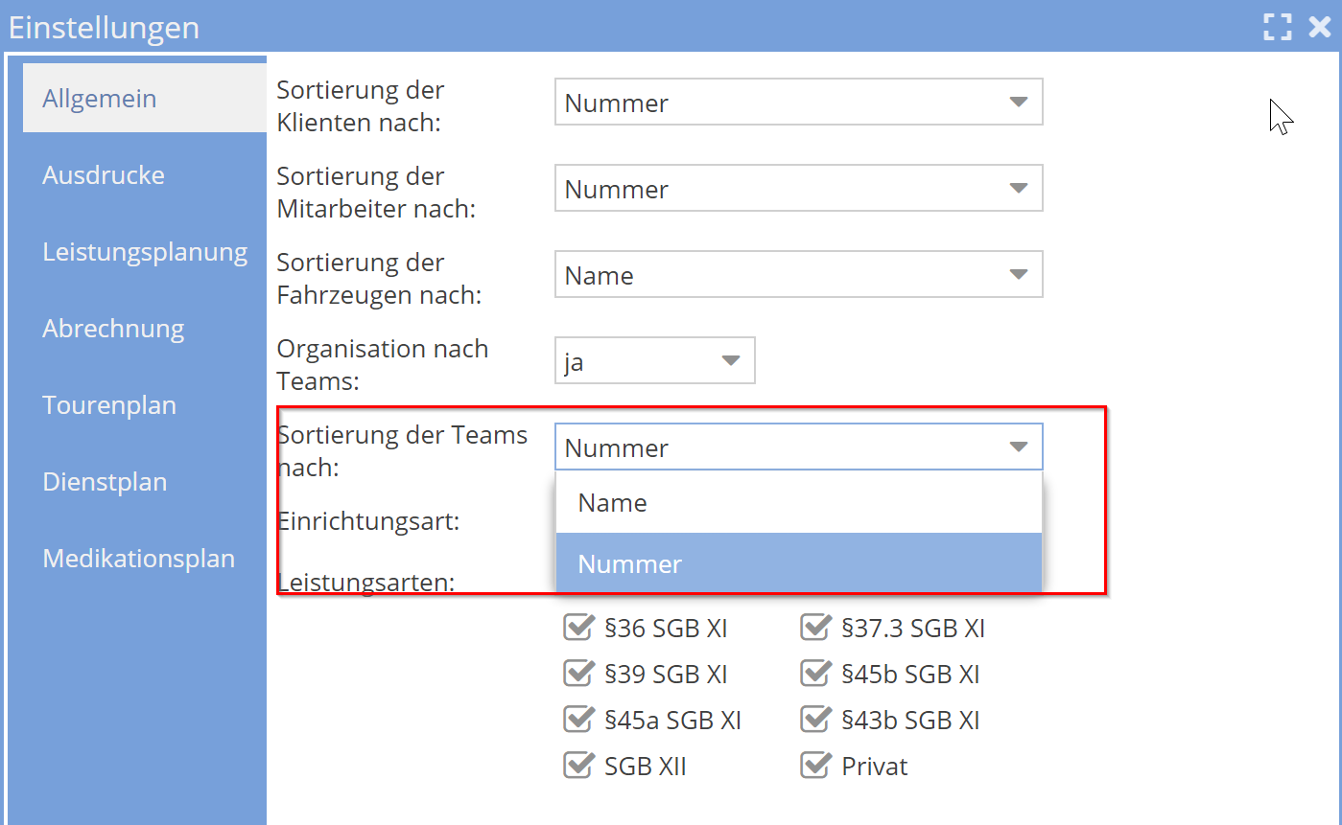Toggle the Privat checkbox

(x=816, y=766)
